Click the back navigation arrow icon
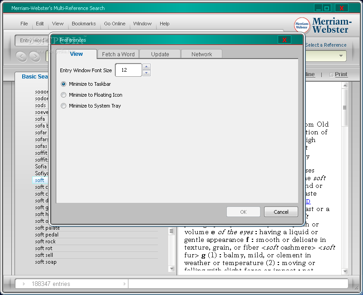363x295 pixels. 21,56
